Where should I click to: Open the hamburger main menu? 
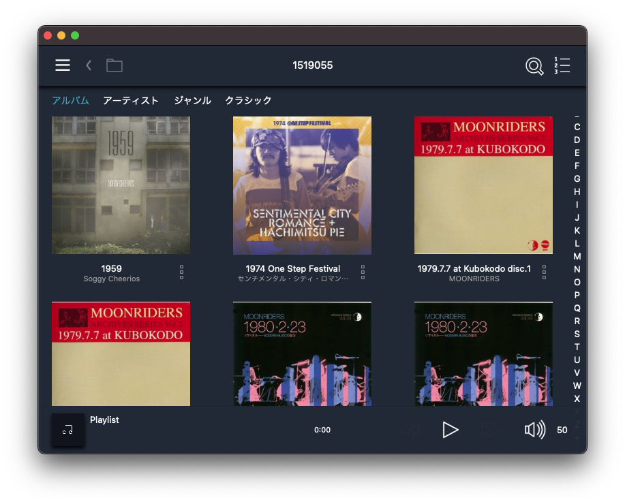tap(63, 65)
